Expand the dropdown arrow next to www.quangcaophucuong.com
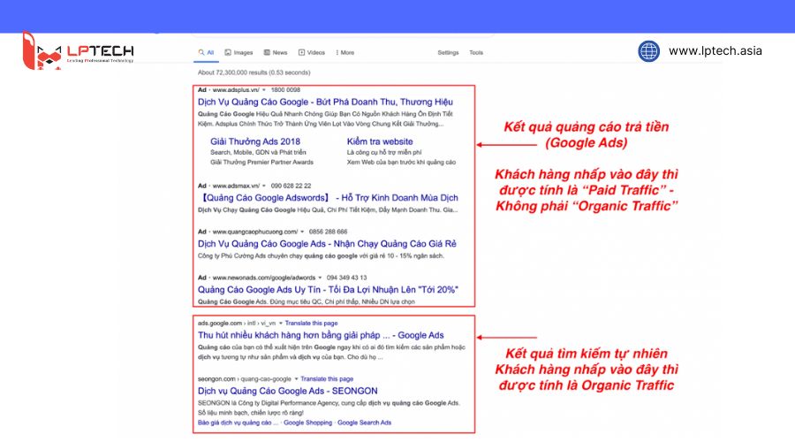 click(x=302, y=232)
